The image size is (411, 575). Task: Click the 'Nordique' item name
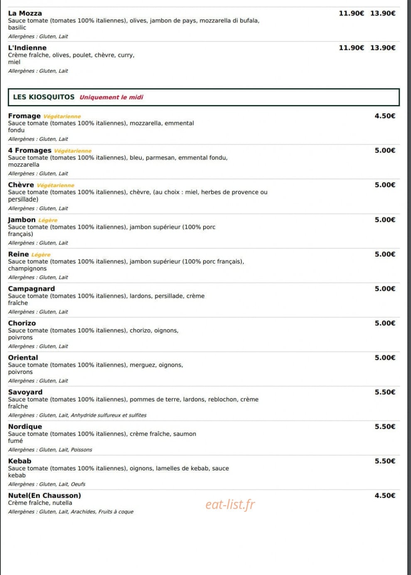(25, 427)
